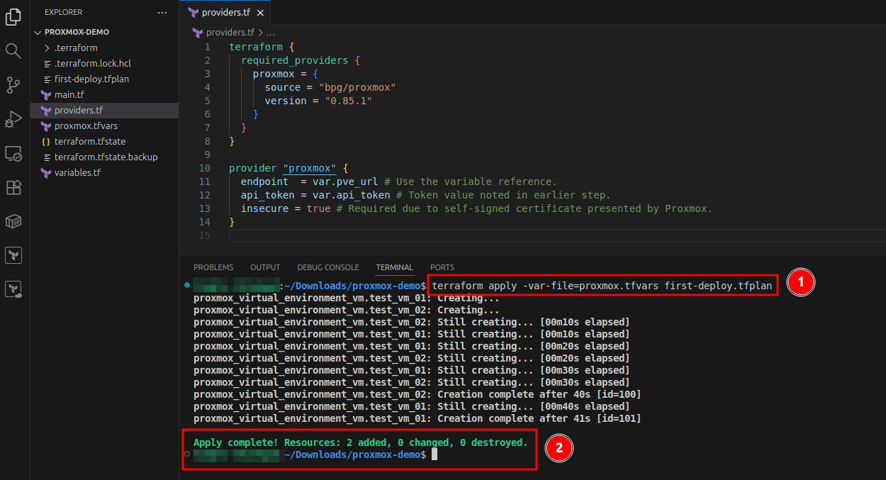The width and height of the screenshot is (886, 480).
Task: Click the underlined proxmox provider link
Action: click(x=310, y=168)
